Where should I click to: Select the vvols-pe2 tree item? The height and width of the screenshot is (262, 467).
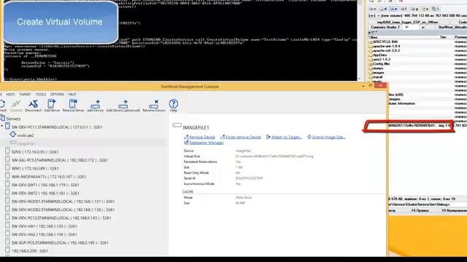tap(26, 135)
